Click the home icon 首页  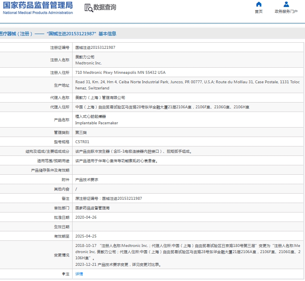259,4
